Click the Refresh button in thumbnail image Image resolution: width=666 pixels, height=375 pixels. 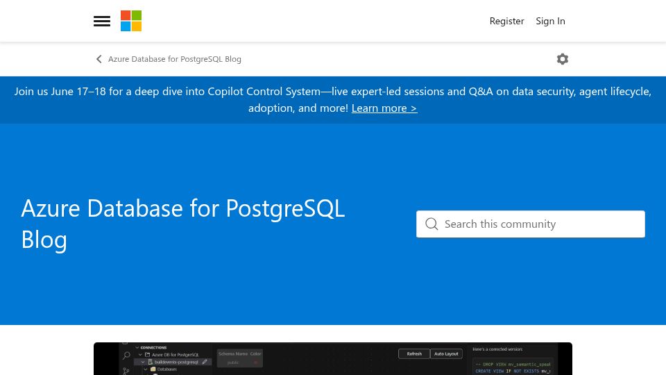pos(414,353)
